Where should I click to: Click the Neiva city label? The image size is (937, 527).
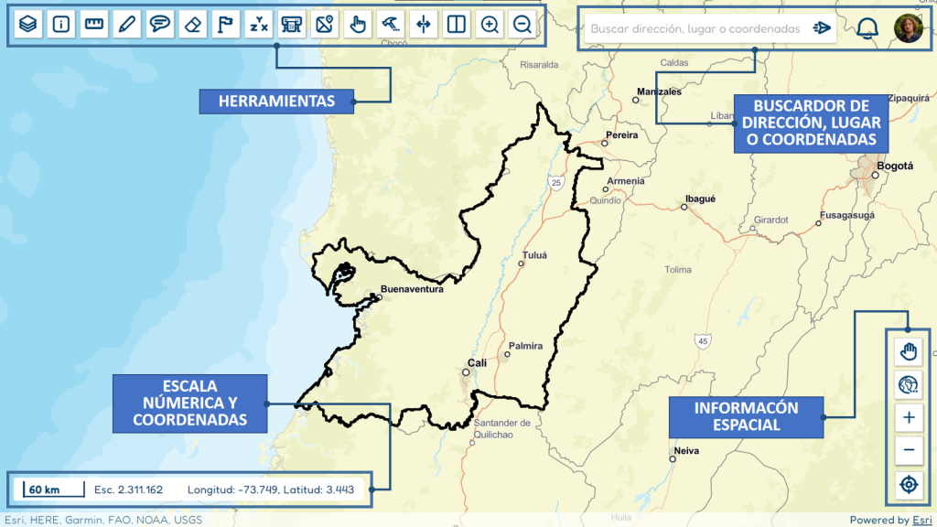(686, 451)
